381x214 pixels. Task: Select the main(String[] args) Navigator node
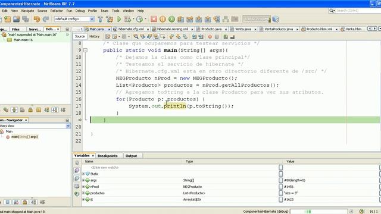(x=24, y=137)
